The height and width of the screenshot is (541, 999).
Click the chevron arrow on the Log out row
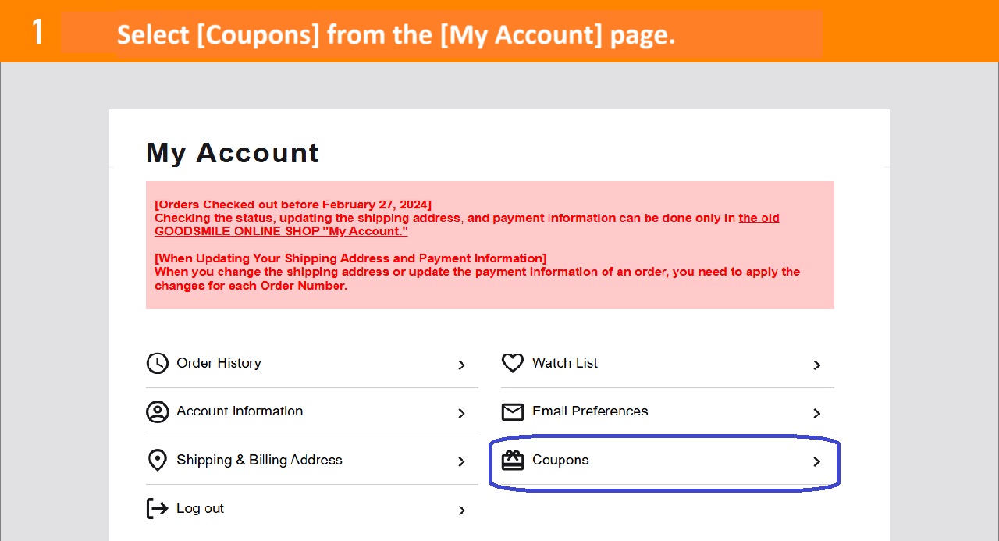point(461,510)
